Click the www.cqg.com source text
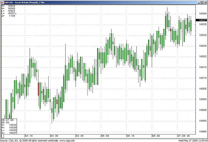The image size is (208, 142). [67, 141]
